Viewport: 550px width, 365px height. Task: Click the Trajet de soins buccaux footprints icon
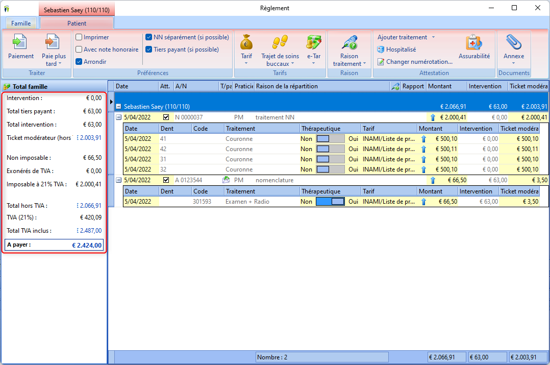click(280, 42)
